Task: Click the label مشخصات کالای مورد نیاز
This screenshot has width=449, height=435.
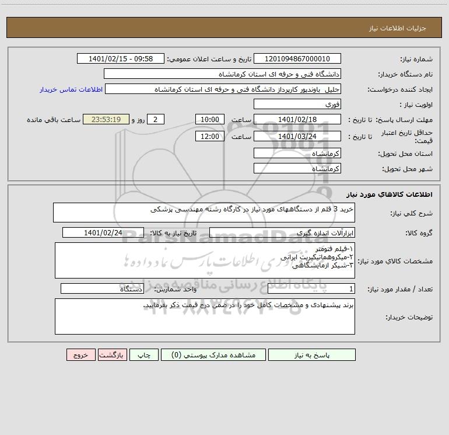Action: [x=395, y=261]
